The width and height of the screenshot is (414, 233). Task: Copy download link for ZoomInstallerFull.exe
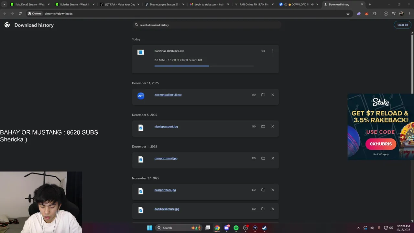coord(254,95)
